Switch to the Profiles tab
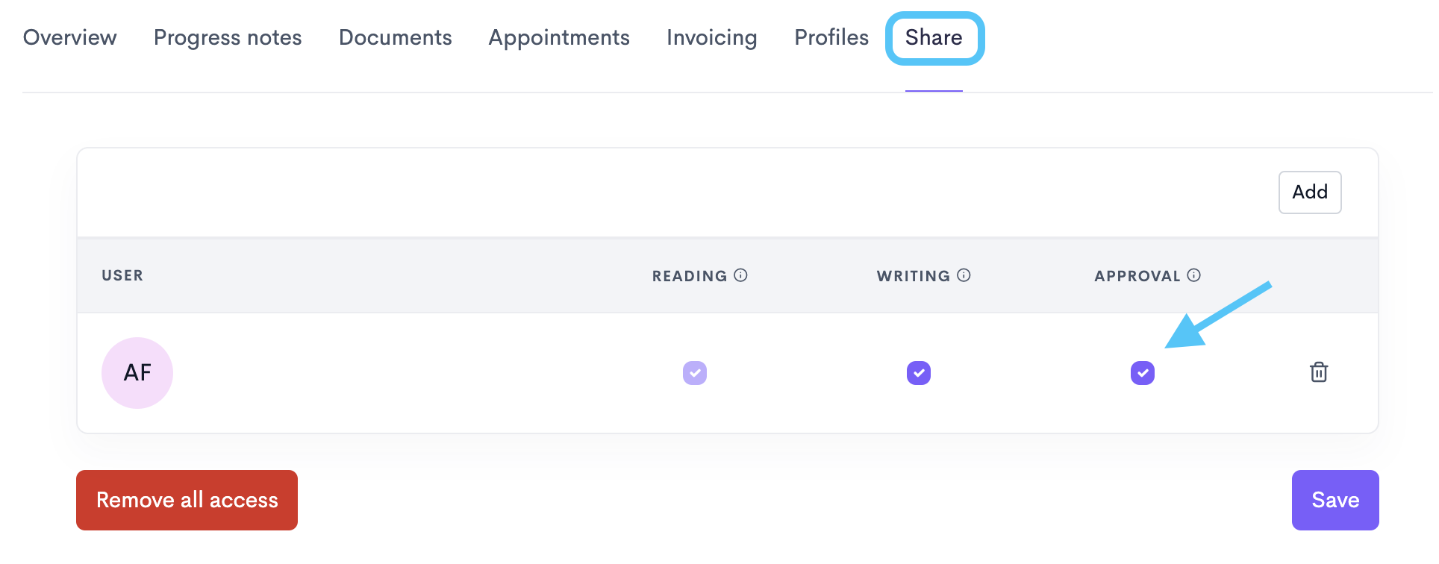 (831, 37)
